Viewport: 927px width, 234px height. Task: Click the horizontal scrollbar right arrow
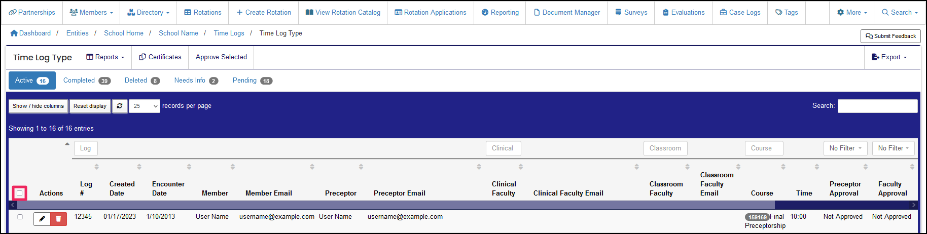click(914, 205)
